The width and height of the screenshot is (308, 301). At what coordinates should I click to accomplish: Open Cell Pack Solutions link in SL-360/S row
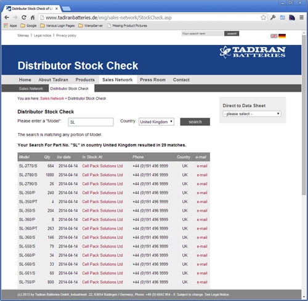(102, 238)
